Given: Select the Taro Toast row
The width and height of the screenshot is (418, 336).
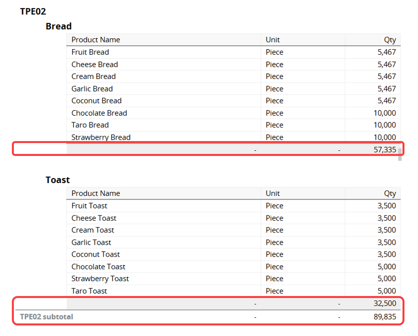Looking at the screenshot, I should click(233, 291).
